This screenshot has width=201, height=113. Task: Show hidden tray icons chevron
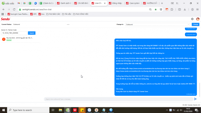(167, 110)
